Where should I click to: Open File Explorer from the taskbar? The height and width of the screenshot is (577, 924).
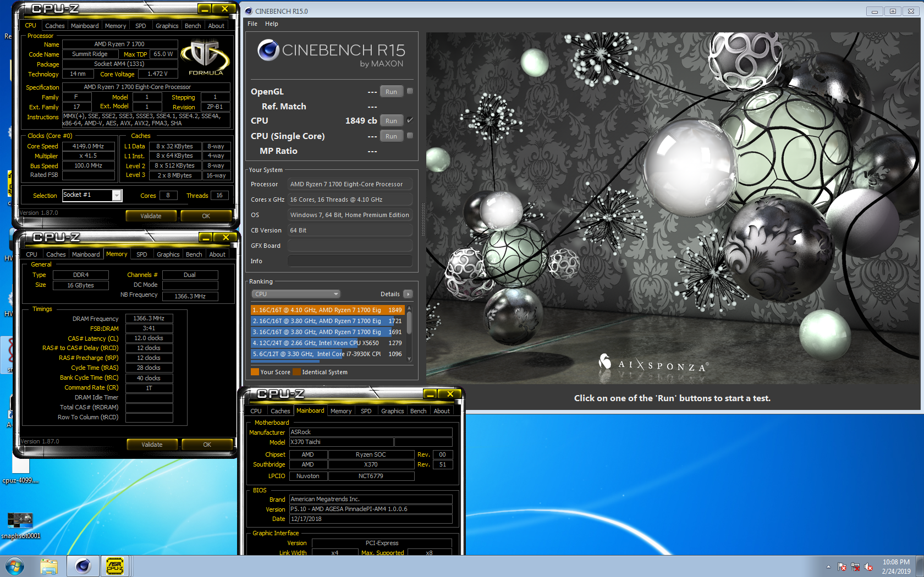[x=49, y=566]
